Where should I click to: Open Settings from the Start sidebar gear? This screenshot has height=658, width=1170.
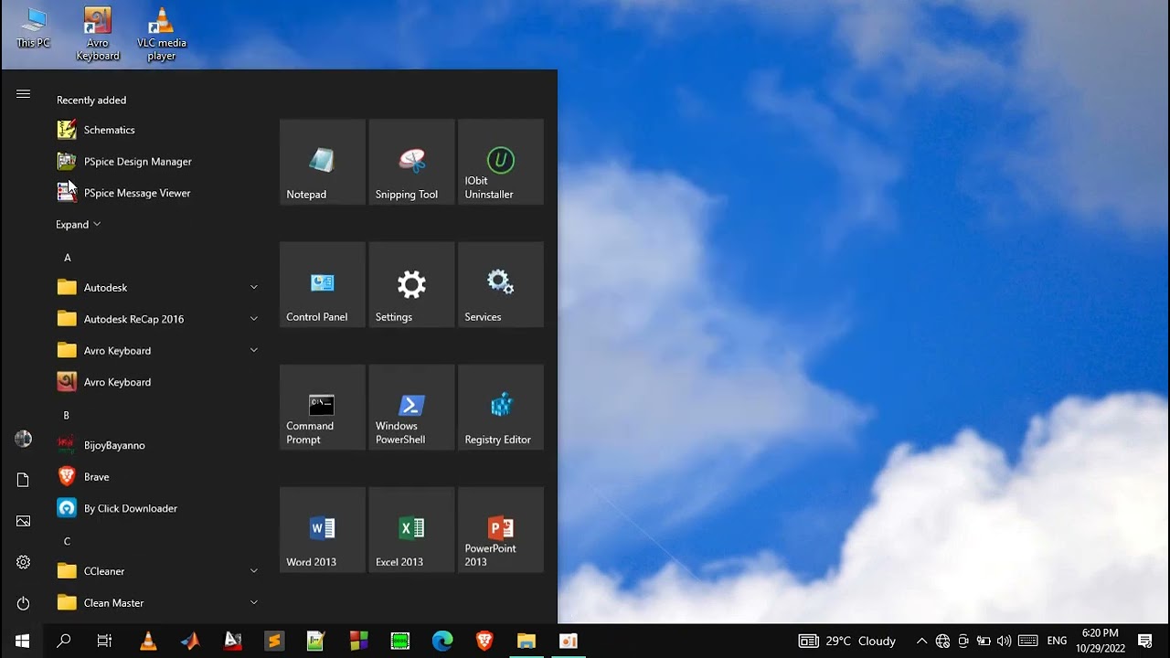[23, 562]
